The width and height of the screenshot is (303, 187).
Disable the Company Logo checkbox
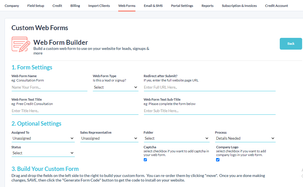218,160
